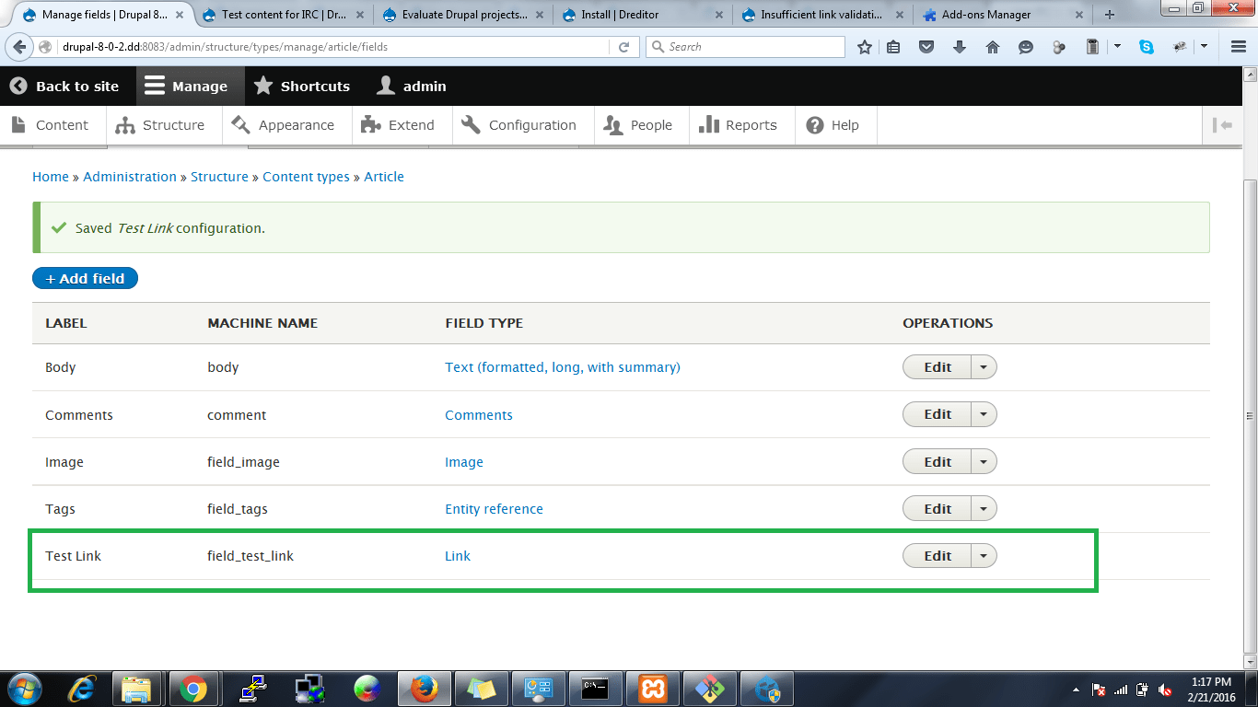This screenshot has width=1258, height=707.
Task: Click the Skype icon in Firefox toolbar
Action: click(x=1147, y=46)
